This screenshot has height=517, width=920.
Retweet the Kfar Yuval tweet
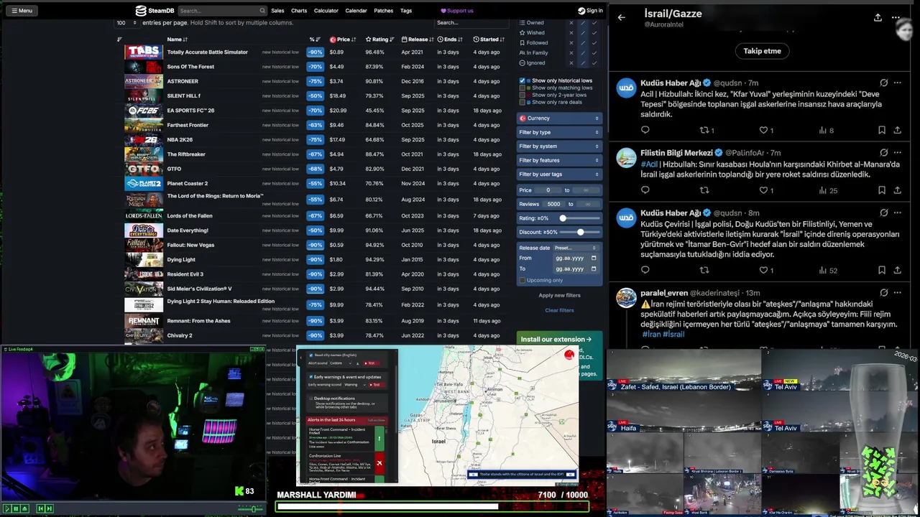(704, 130)
